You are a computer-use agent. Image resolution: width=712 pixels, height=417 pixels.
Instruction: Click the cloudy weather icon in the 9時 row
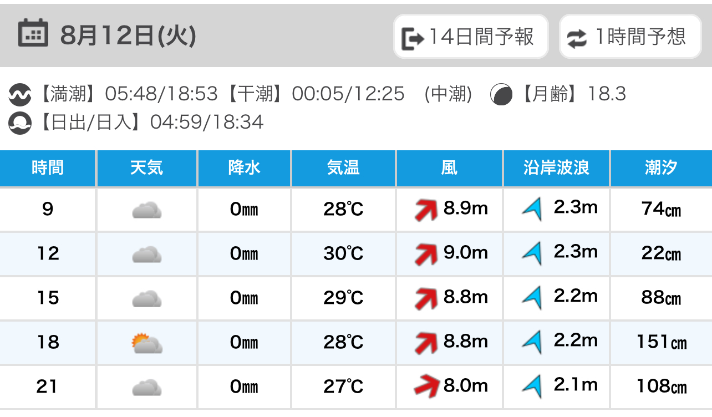click(147, 210)
